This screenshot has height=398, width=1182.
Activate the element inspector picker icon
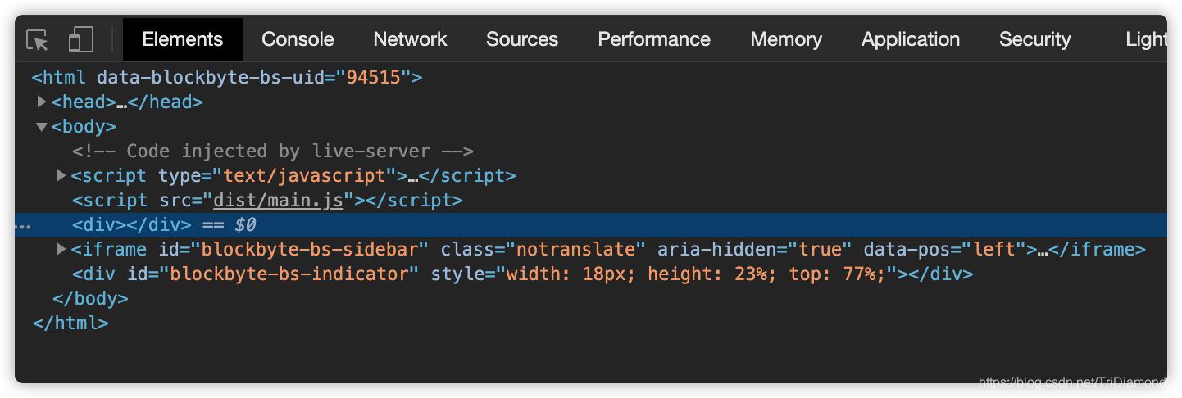[x=38, y=39]
